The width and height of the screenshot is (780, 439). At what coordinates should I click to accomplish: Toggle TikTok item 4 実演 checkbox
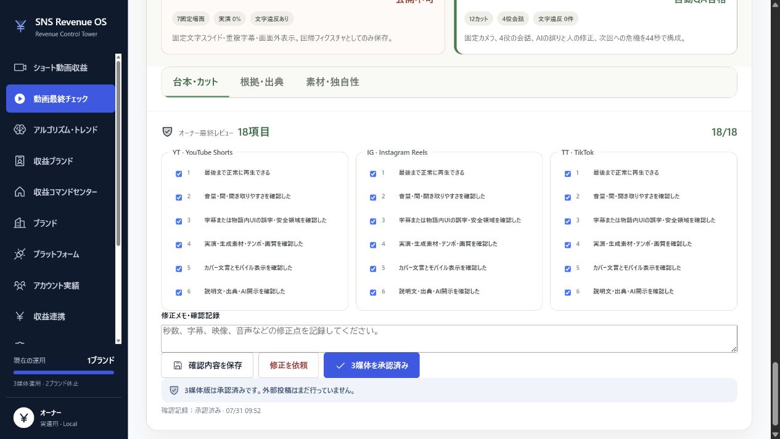pos(568,245)
